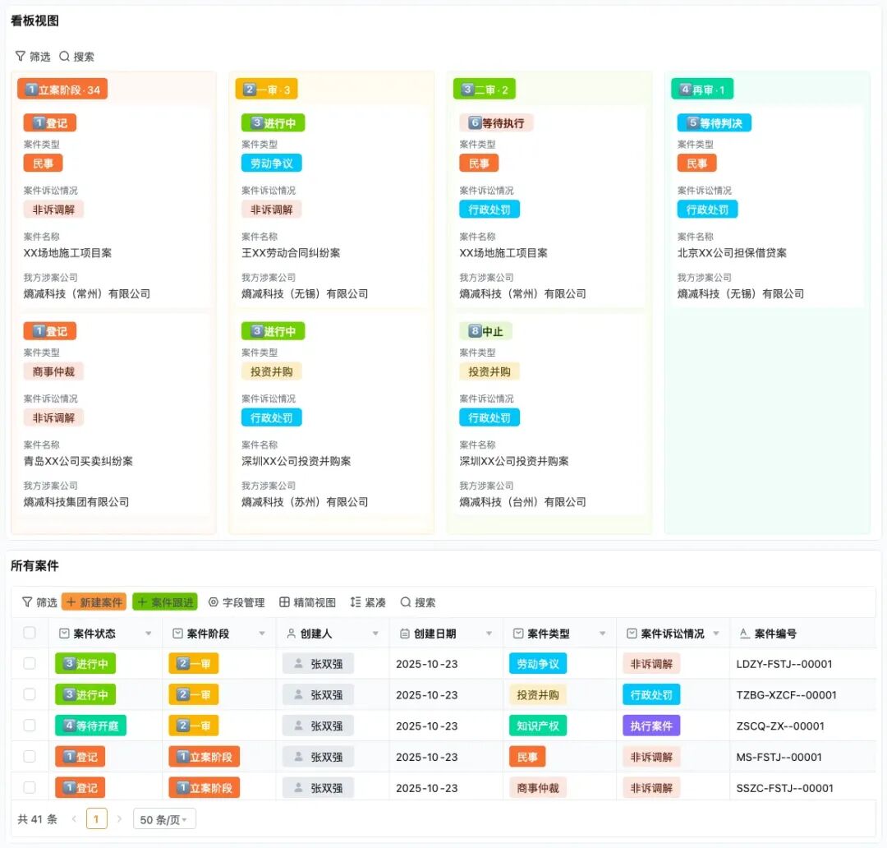Select page 1 in pagination
The height and width of the screenshot is (848, 887).
coord(96,819)
